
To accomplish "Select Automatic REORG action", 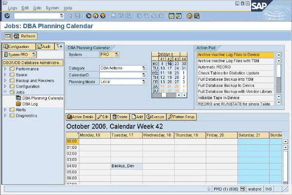I will tap(236, 67).
